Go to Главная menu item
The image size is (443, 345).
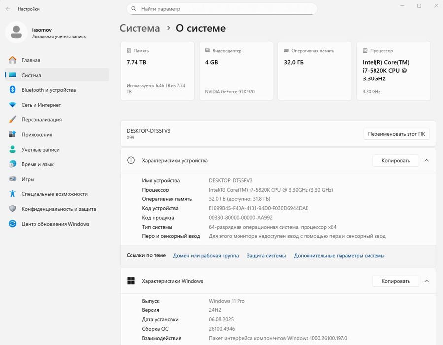point(31,60)
